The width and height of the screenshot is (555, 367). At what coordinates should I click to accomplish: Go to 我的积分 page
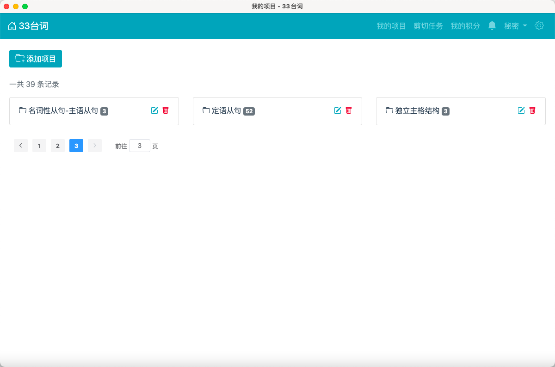pos(465,26)
